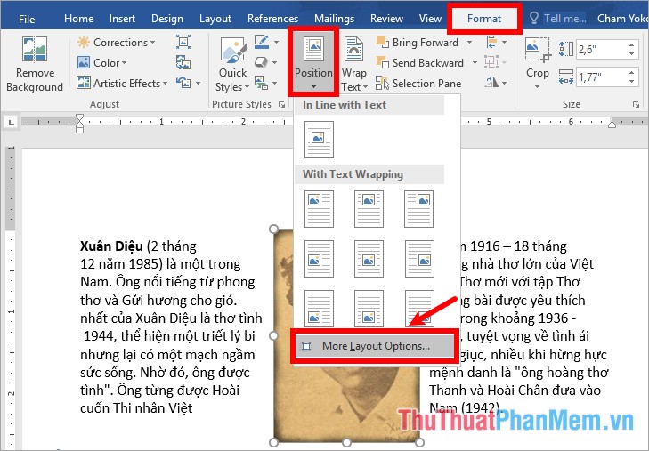Open the Picture Border dropdown arrow

[276, 42]
